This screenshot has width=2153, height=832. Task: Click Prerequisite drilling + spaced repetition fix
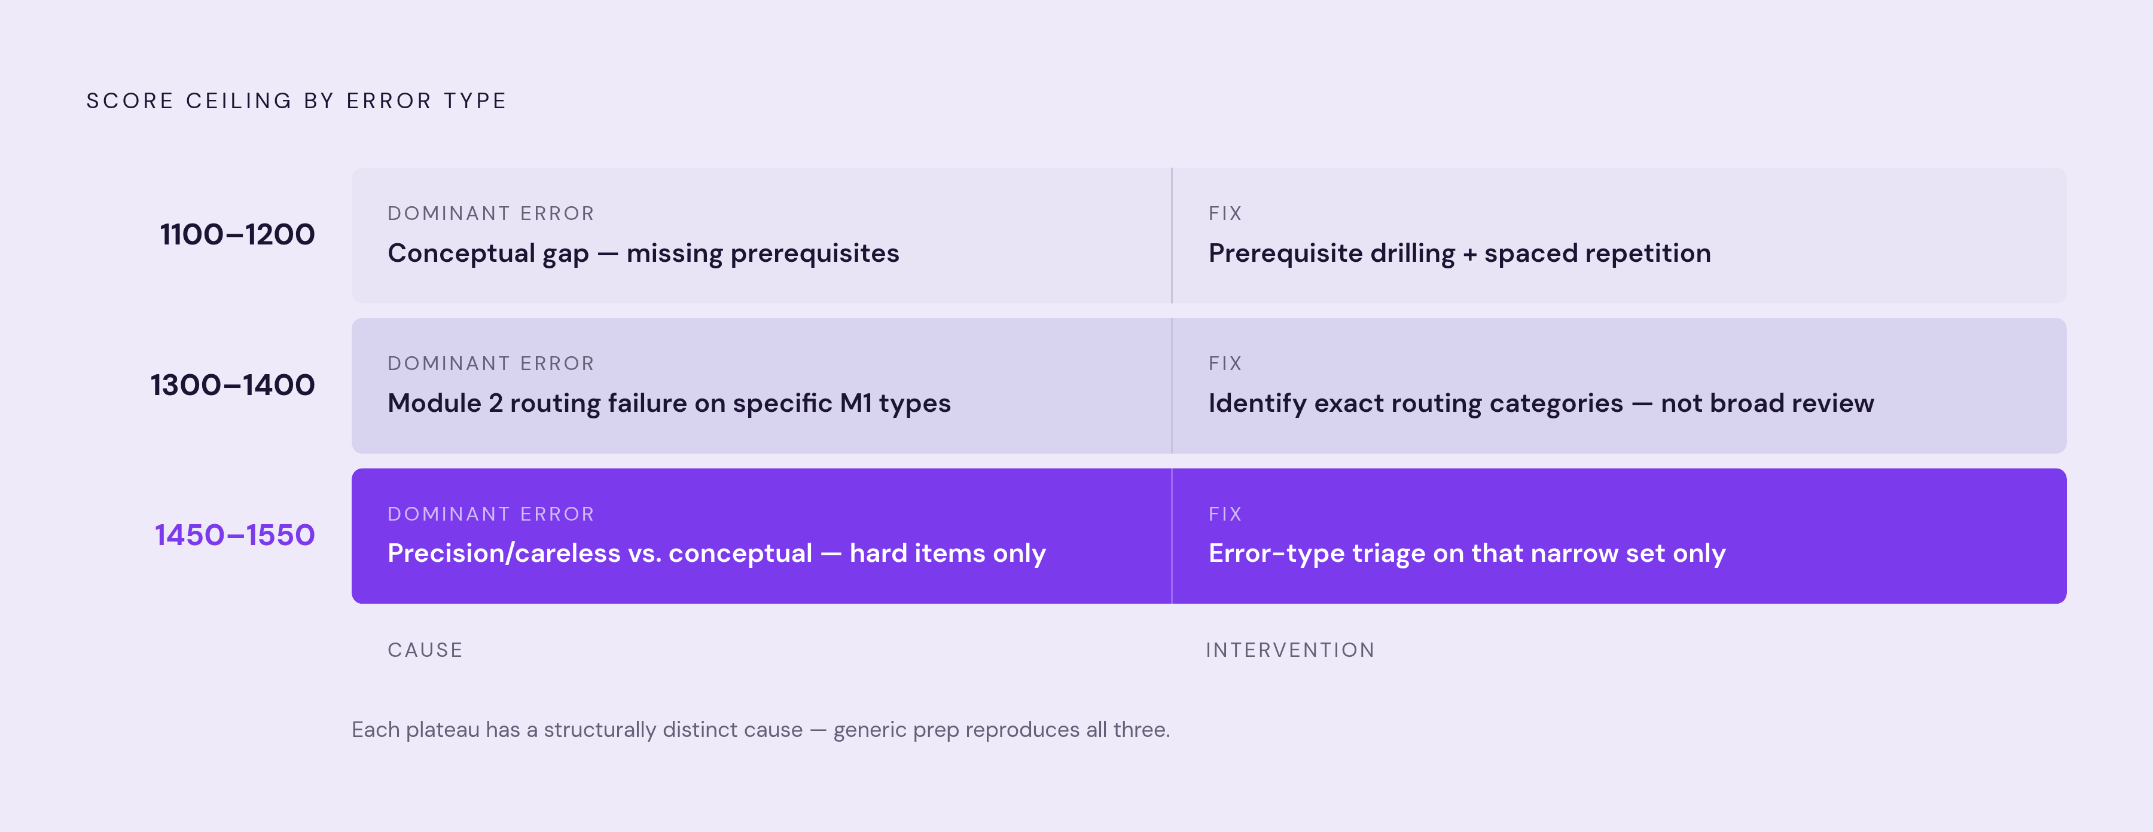1459,253
